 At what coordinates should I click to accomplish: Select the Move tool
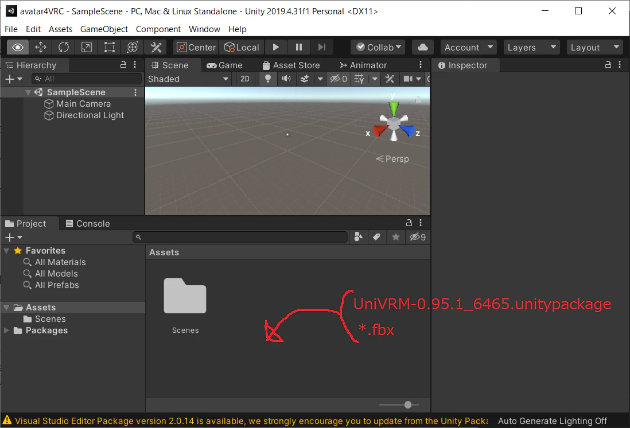coord(41,48)
